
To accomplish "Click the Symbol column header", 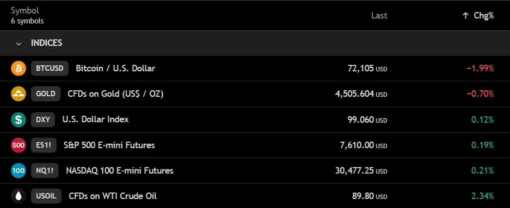I will click(24, 10).
